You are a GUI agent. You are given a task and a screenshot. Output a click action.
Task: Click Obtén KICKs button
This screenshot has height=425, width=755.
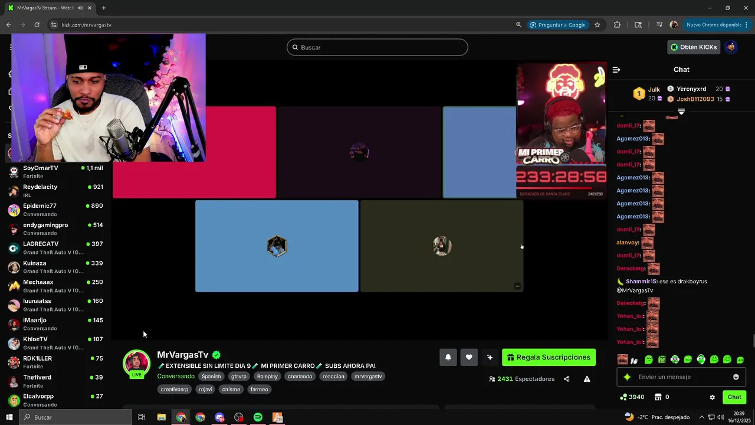694,47
